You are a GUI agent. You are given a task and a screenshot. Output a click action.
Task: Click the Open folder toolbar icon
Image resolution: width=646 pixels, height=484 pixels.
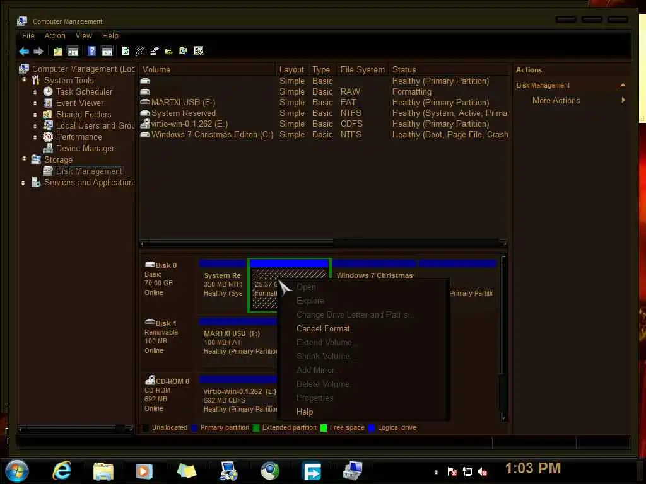pos(169,52)
